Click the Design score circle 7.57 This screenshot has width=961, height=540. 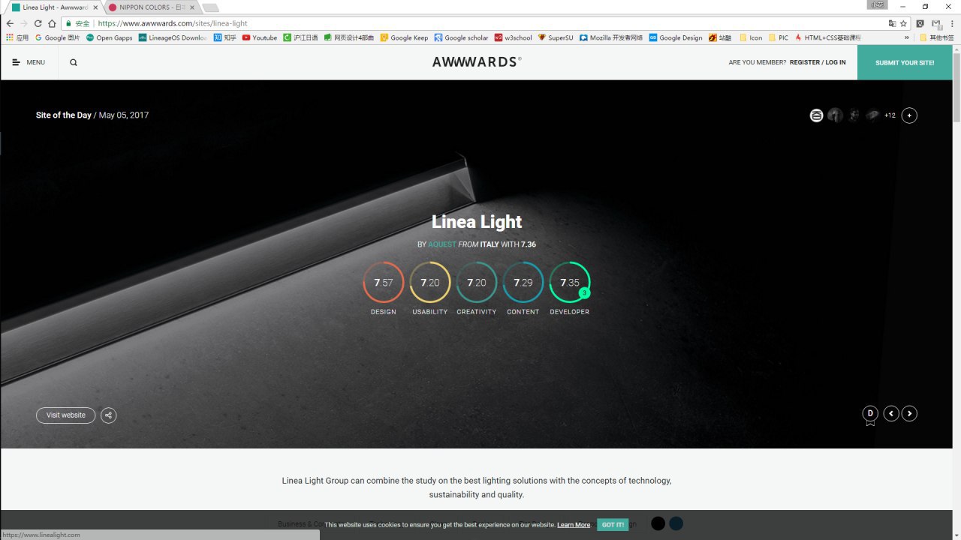point(383,283)
